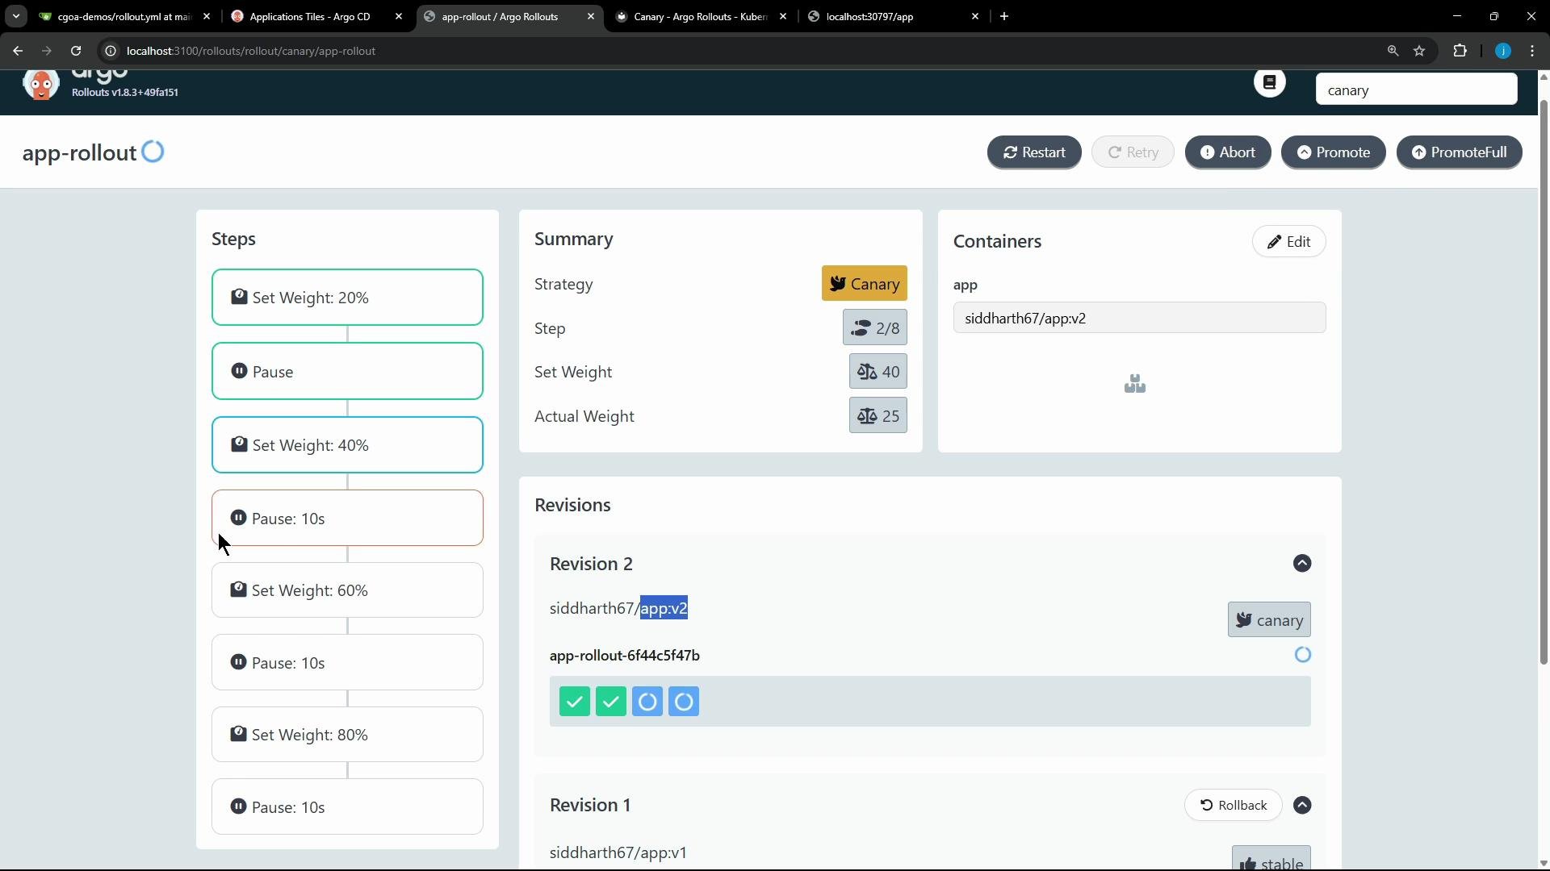The height and width of the screenshot is (871, 1550).
Task: Bookmark this page with star icon
Action: pos(1419,51)
